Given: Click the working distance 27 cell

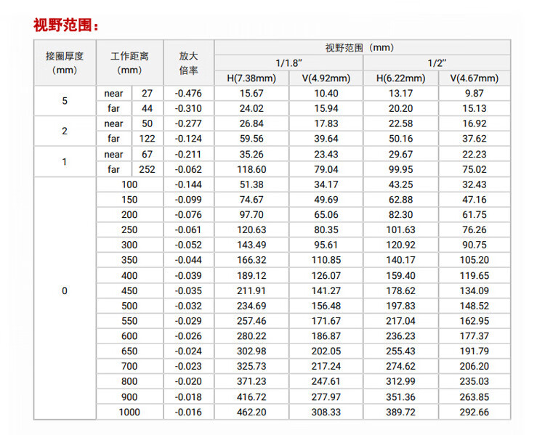Looking at the screenshot, I should tap(148, 93).
